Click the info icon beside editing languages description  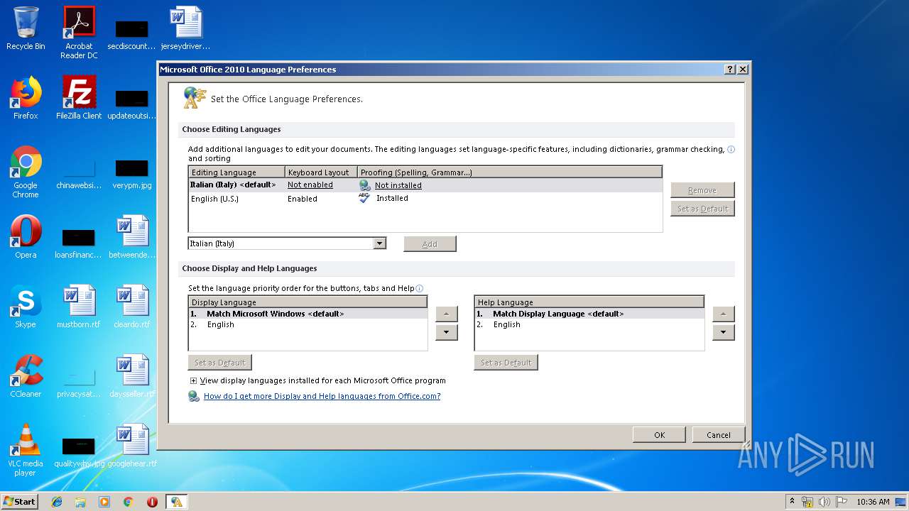[x=731, y=150]
